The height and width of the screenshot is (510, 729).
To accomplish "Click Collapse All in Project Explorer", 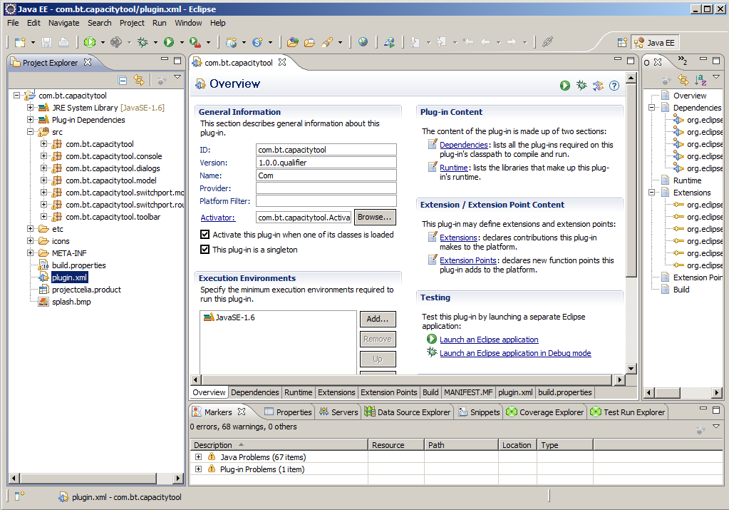I will (x=123, y=80).
